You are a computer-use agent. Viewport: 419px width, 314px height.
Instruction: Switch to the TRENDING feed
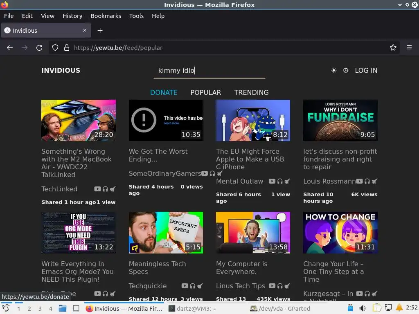[252, 92]
